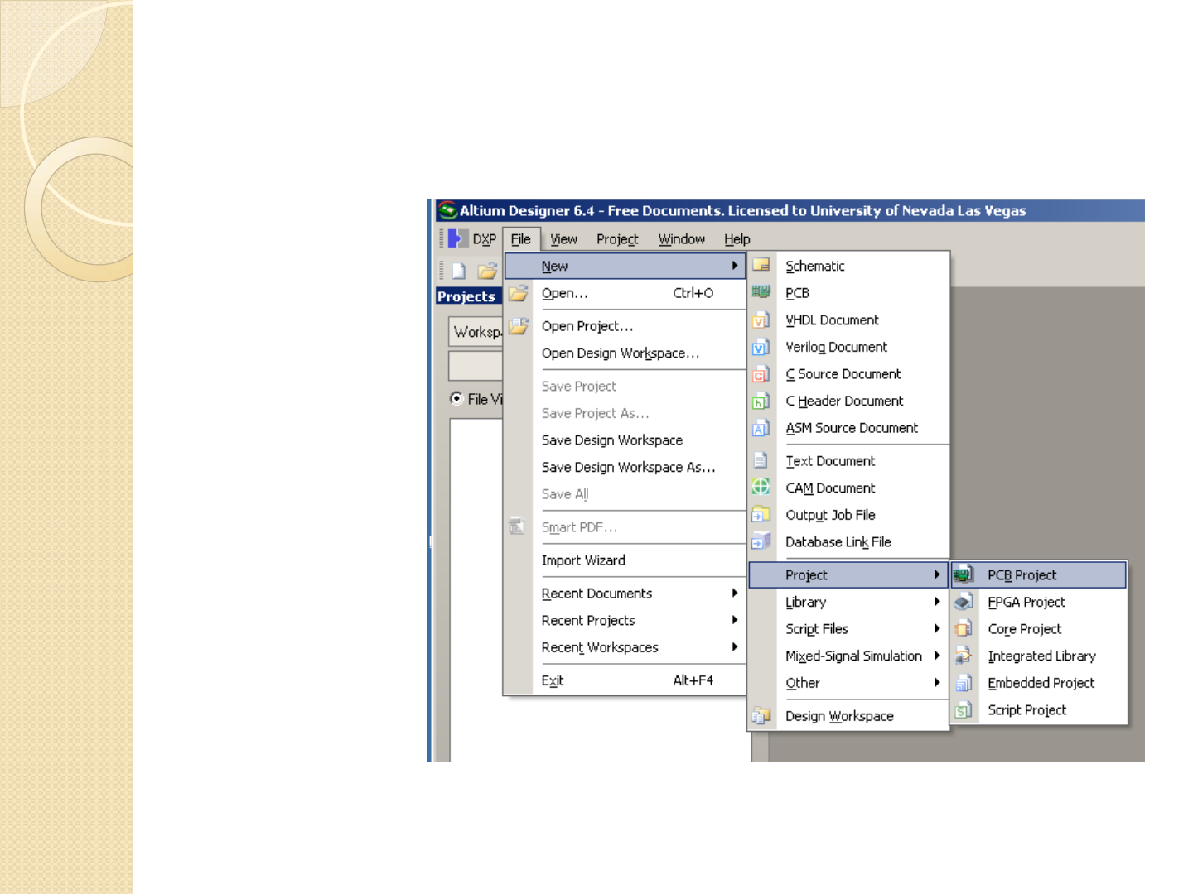This screenshot has width=1193, height=894.
Task: Click the C Source Document icon
Action: click(761, 374)
